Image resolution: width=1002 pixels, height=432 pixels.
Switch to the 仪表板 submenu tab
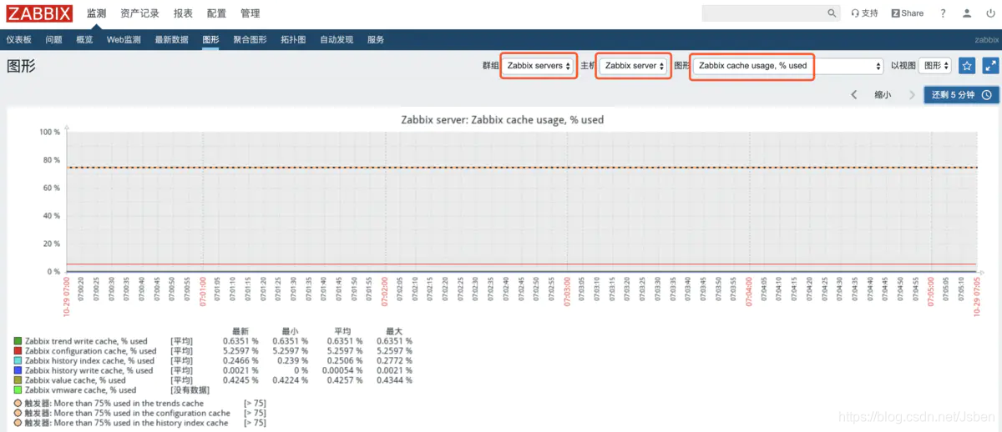click(x=18, y=40)
